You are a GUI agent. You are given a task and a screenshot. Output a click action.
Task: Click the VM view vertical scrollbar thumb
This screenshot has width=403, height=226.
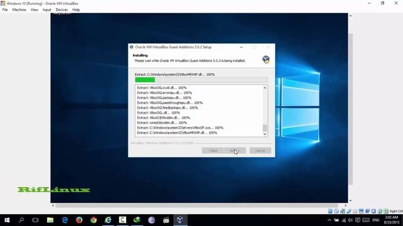click(350, 109)
